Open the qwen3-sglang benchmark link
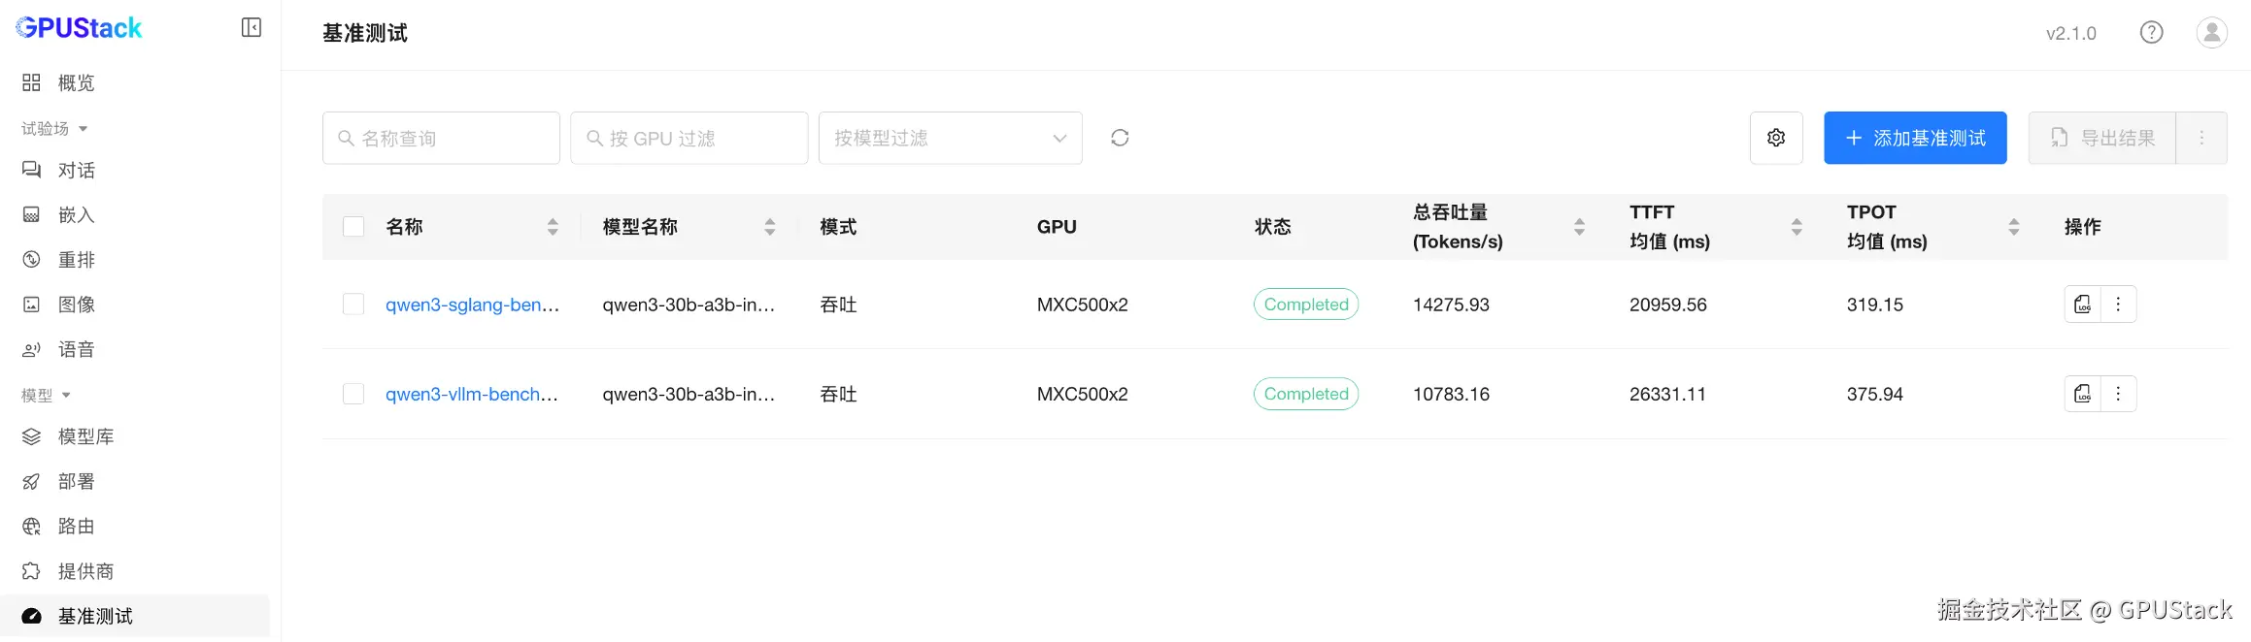This screenshot has height=642, width=2251. 472,305
